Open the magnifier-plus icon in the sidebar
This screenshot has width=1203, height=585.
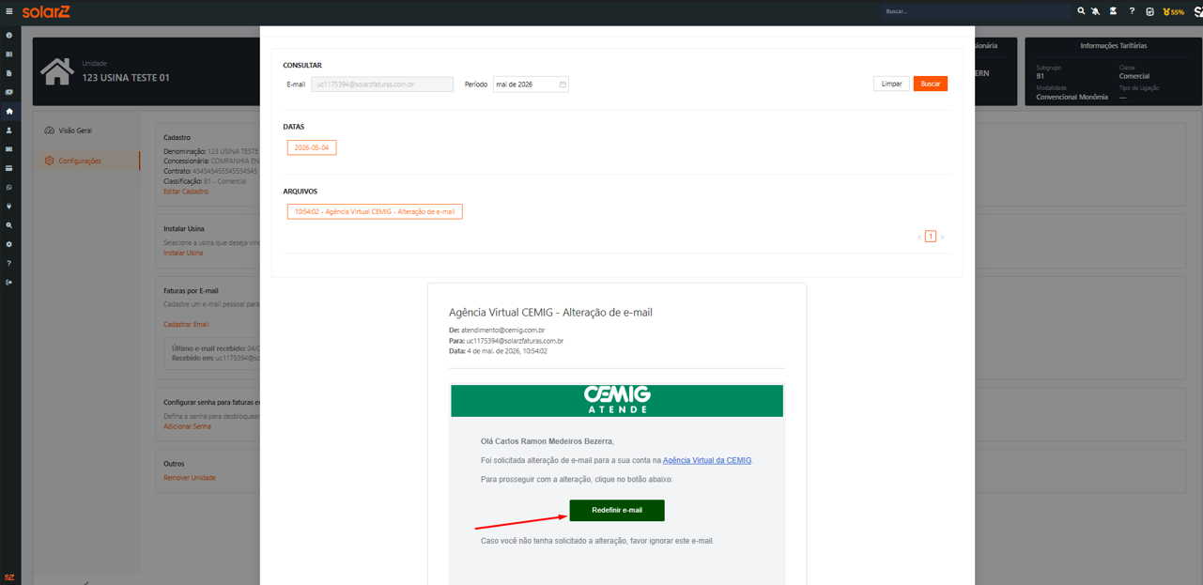(9, 225)
